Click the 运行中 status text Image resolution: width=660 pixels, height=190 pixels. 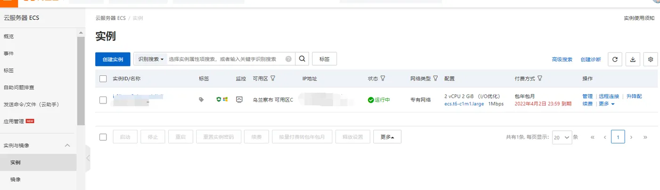pyautogui.click(x=382, y=100)
